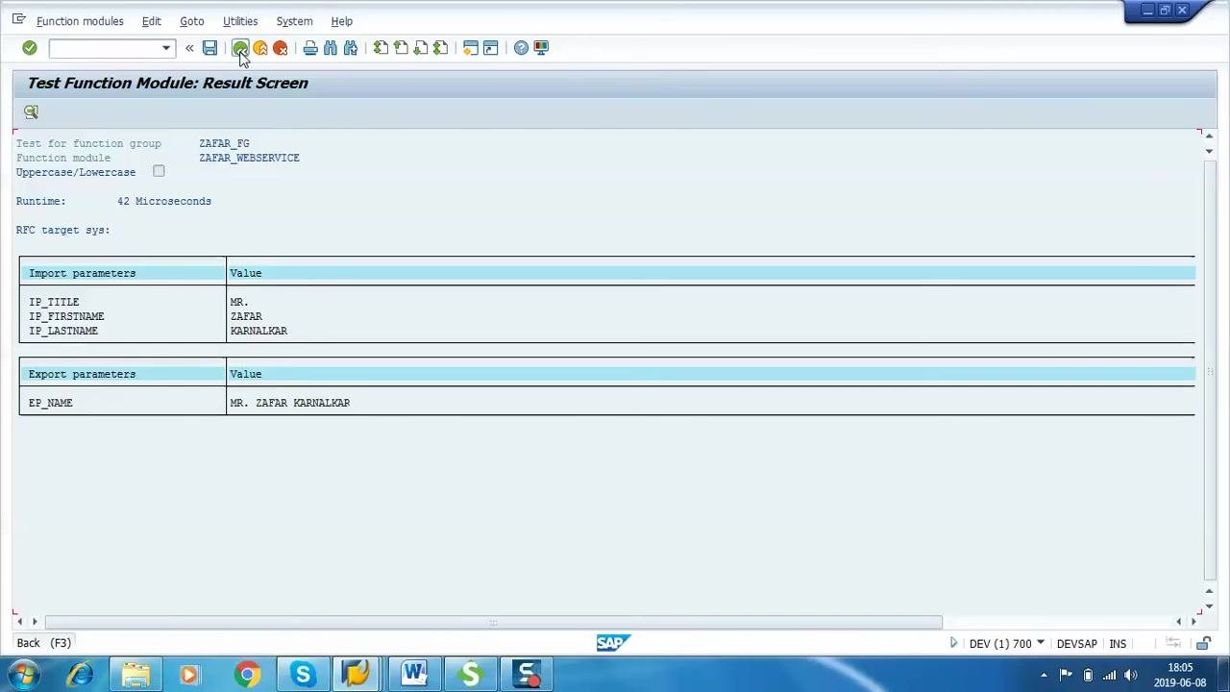This screenshot has height=692, width=1230.
Task: Click the Import parameters header cell
Action: (x=123, y=273)
